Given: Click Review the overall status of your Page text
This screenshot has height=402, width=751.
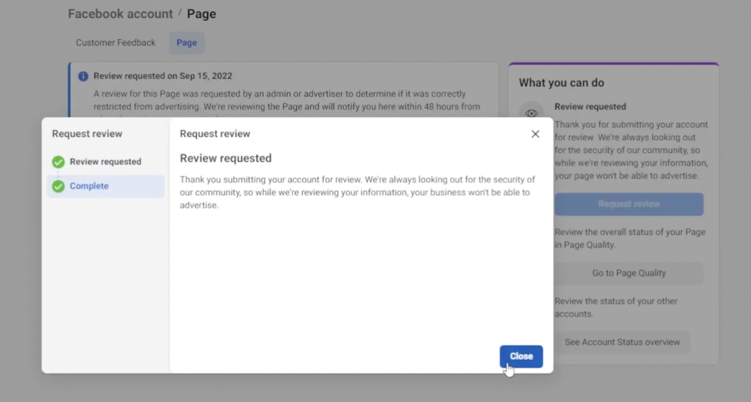Looking at the screenshot, I should pos(630,238).
